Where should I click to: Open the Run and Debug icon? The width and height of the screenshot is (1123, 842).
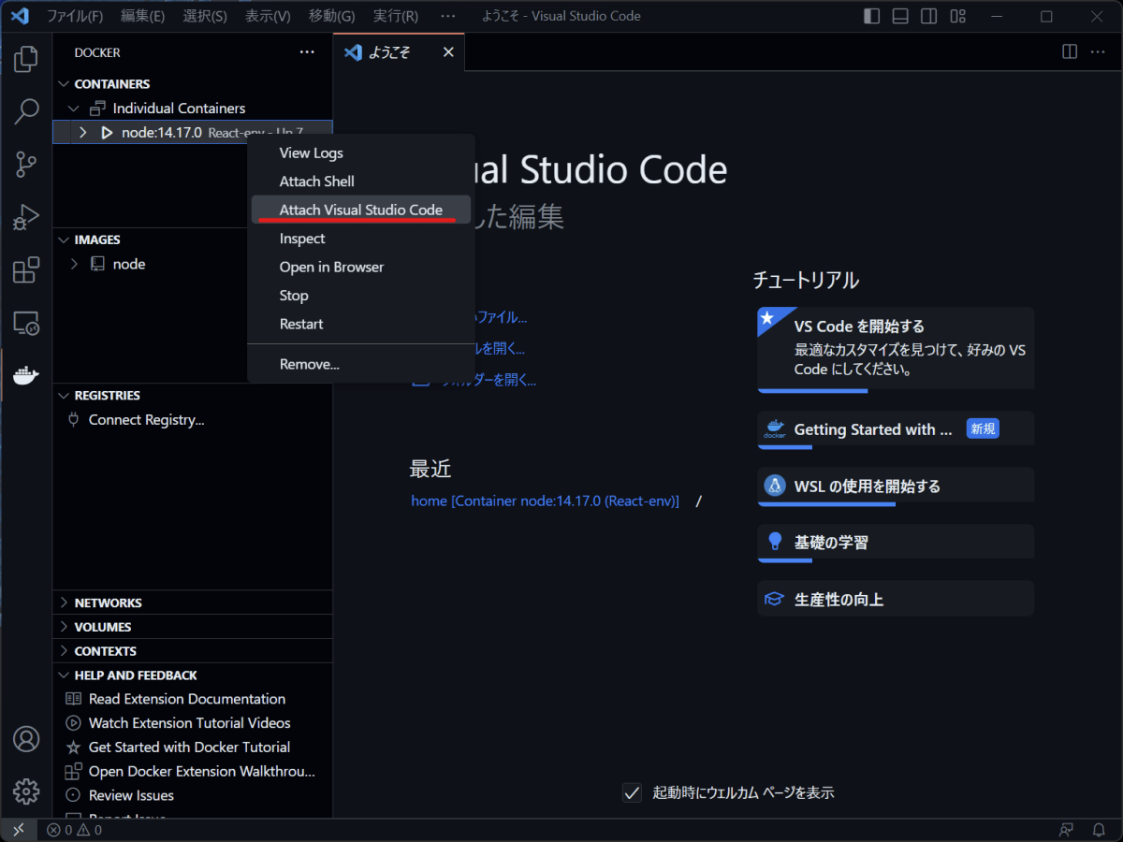tap(26, 218)
